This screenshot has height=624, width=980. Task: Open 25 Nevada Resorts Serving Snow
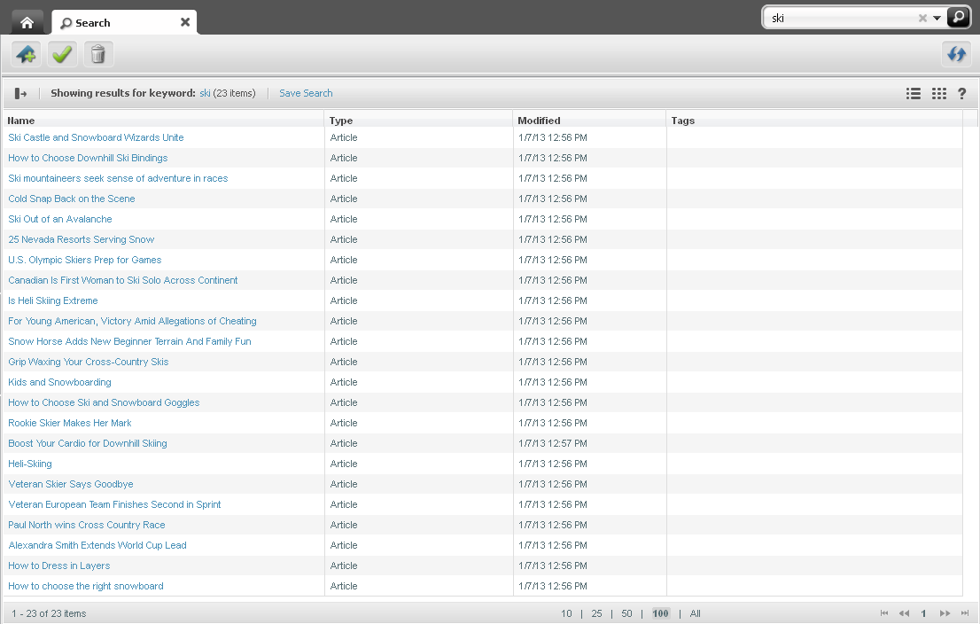tap(82, 239)
